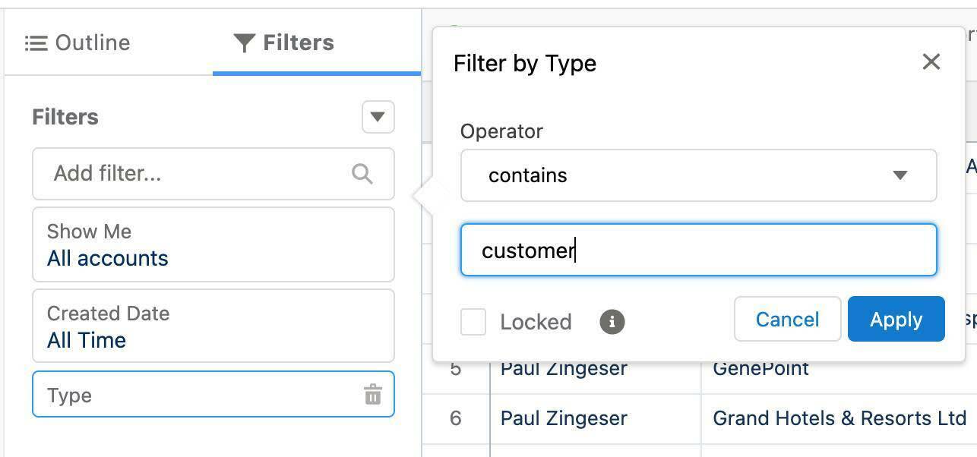The image size is (977, 457).
Task: Click the chevron inside the Operator dropdown
Action: pos(900,175)
